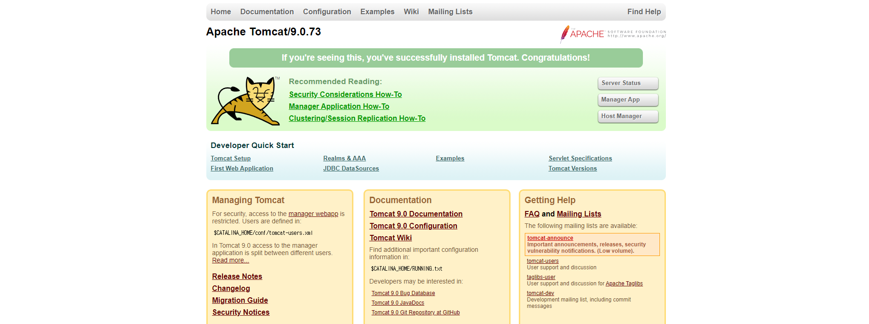
Task: Click the Getting Help heading
Action: pyautogui.click(x=550, y=200)
